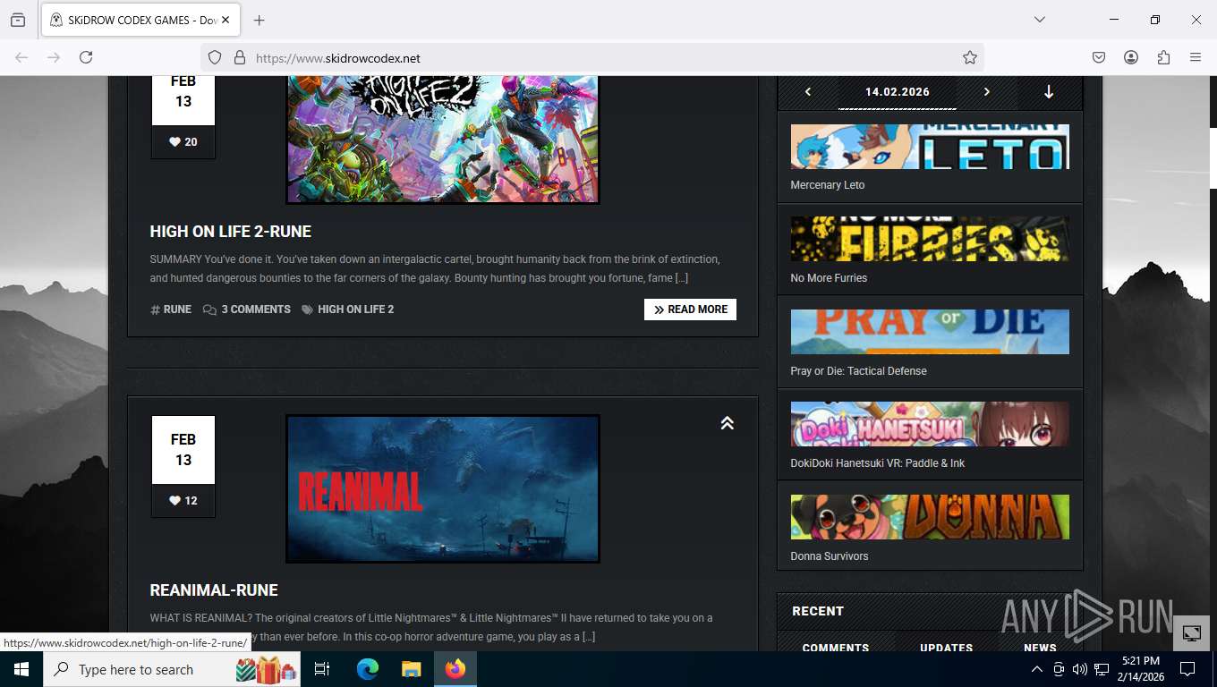Open the Extensions puzzle icon
1217x687 pixels.
tap(1163, 57)
